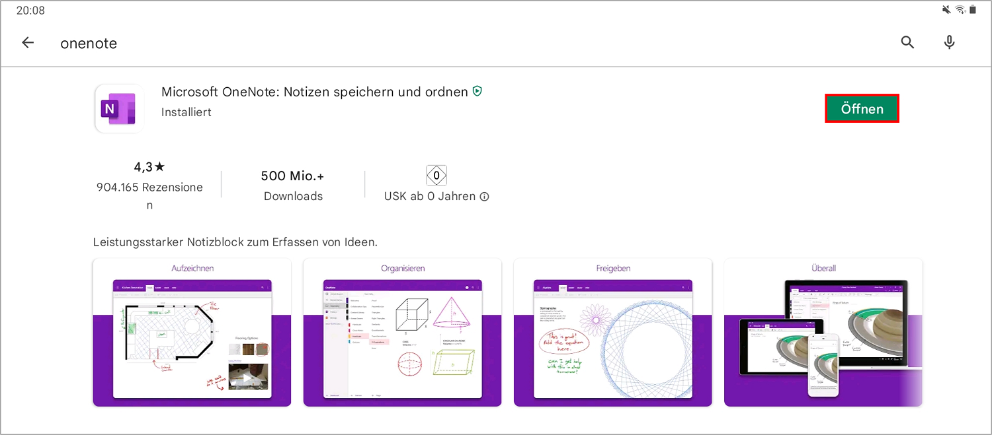Tap the back arrow icon
Image resolution: width=992 pixels, height=435 pixels.
point(27,43)
